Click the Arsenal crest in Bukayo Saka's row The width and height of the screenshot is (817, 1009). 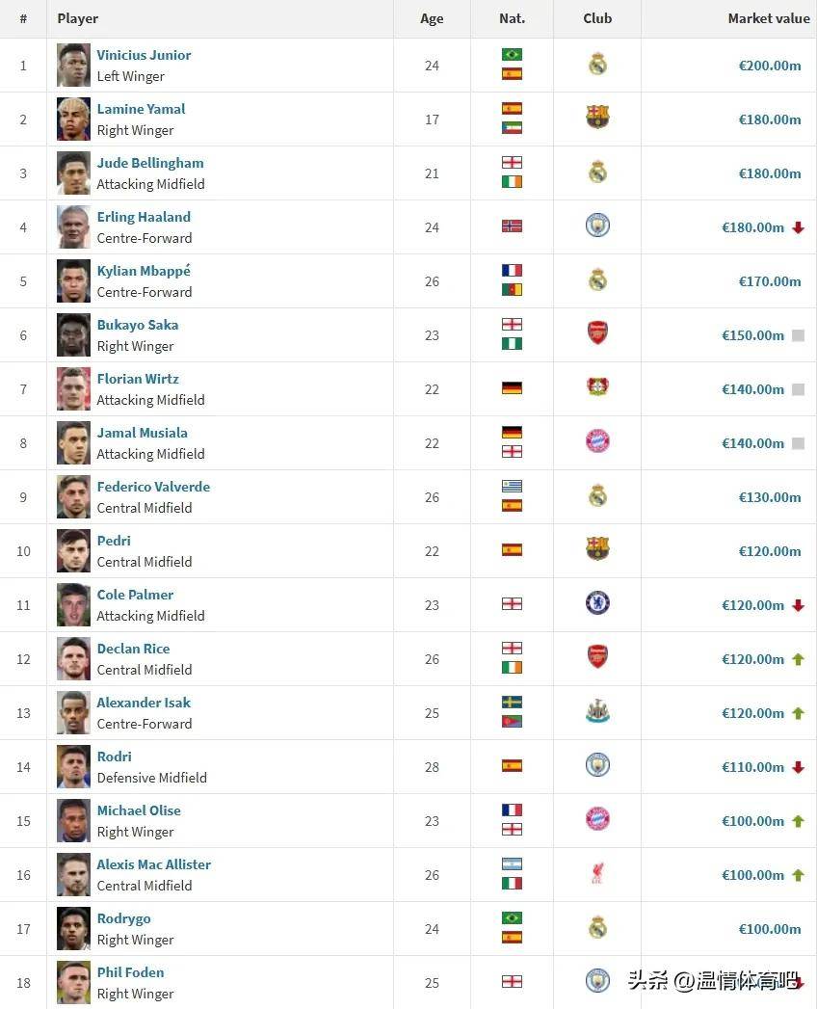click(597, 332)
